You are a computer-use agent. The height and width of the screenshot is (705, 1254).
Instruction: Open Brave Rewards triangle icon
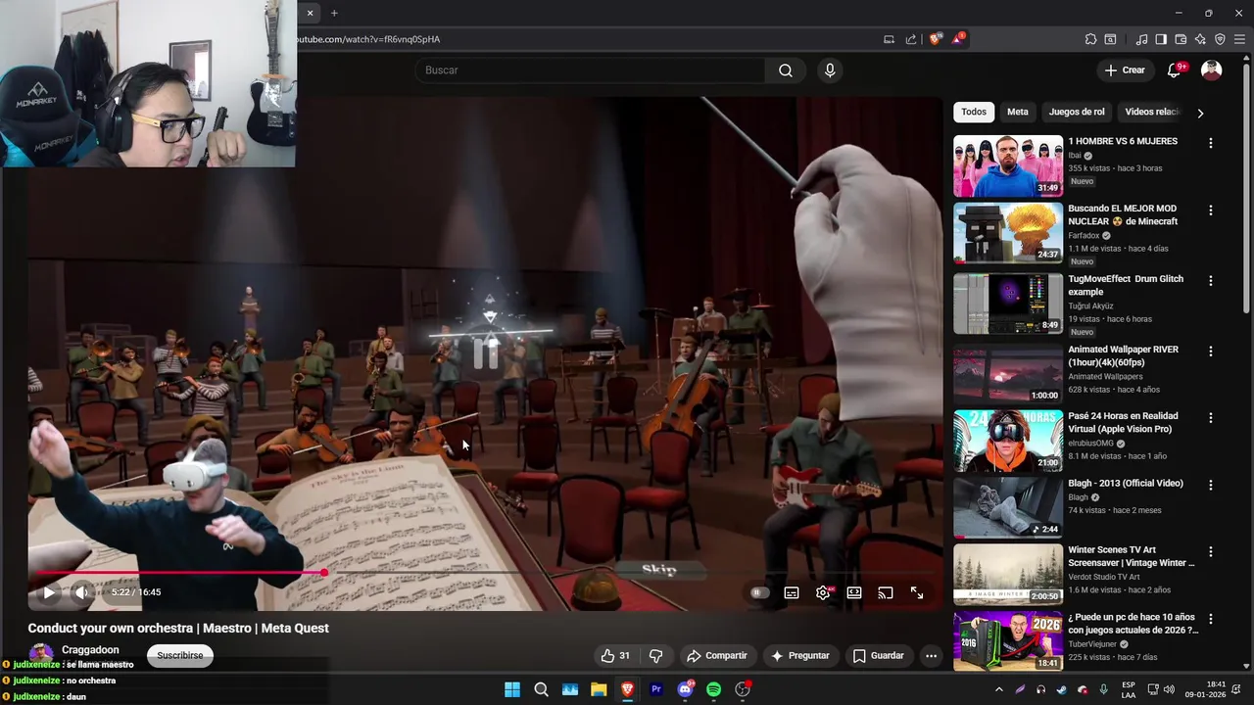coord(958,39)
